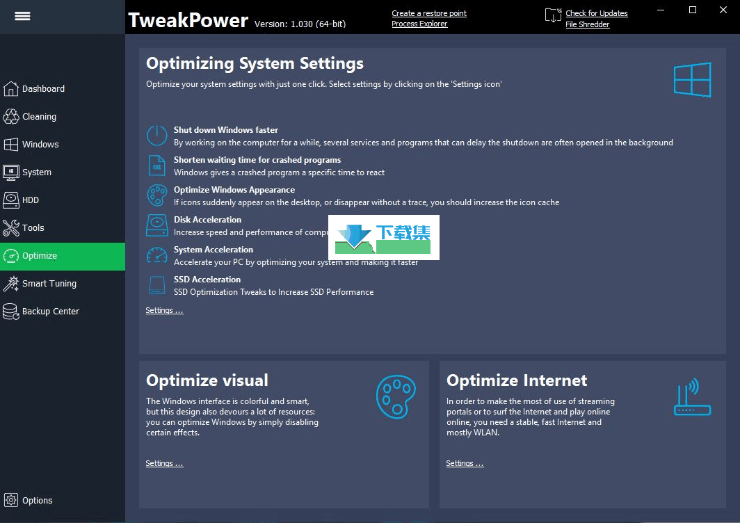Click Shorten waiting time for crashed programs

point(257,159)
